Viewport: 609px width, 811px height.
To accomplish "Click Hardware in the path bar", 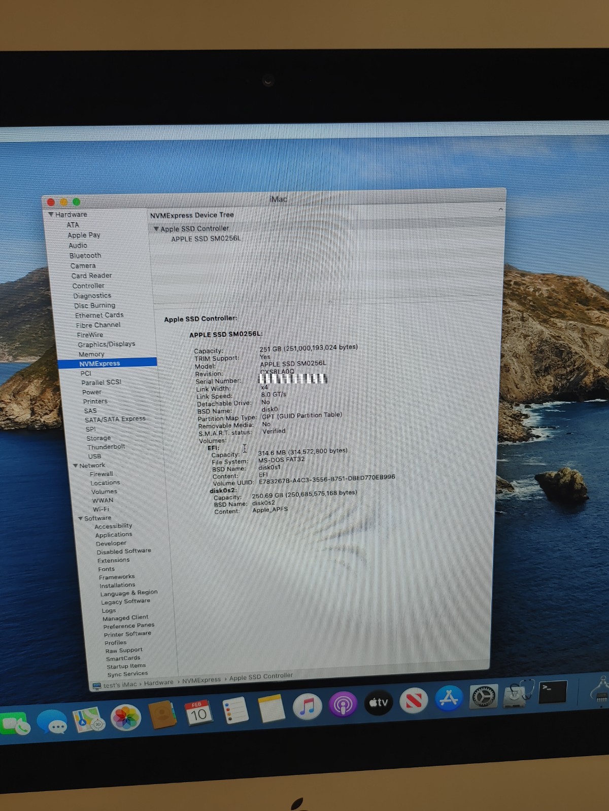I will tap(158, 683).
